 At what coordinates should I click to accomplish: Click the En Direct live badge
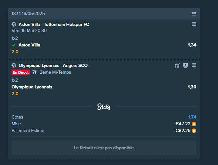point(21,72)
